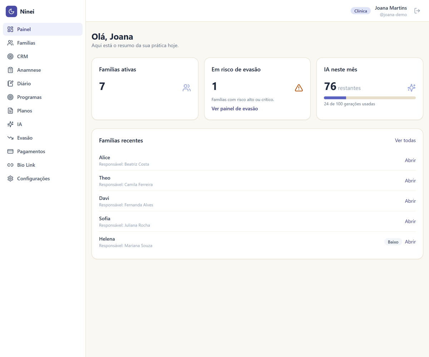Click the Em risco de evasão title
The height and width of the screenshot is (357, 429).
point(236,69)
